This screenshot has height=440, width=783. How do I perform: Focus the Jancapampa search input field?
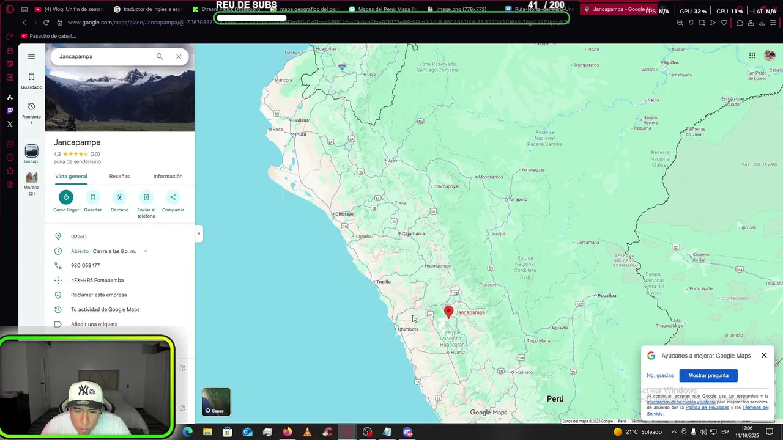click(104, 57)
